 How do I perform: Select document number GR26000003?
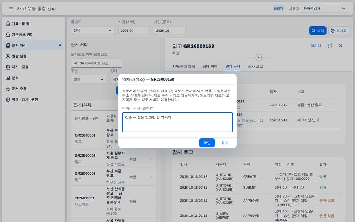click(85, 174)
